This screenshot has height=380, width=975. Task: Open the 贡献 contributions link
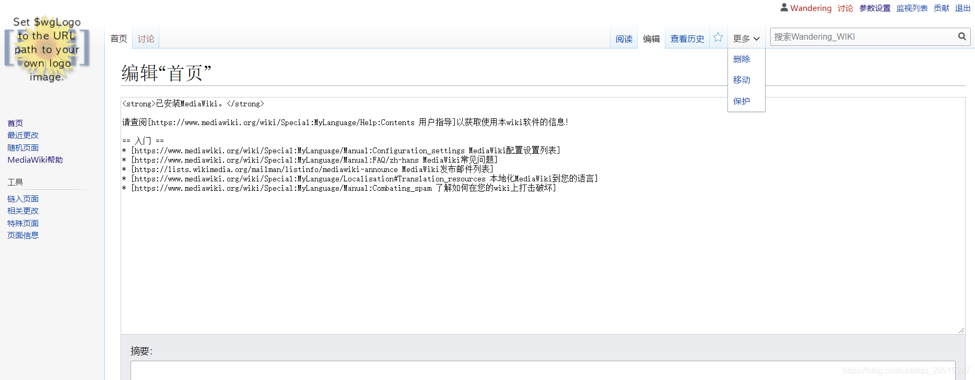(x=942, y=8)
